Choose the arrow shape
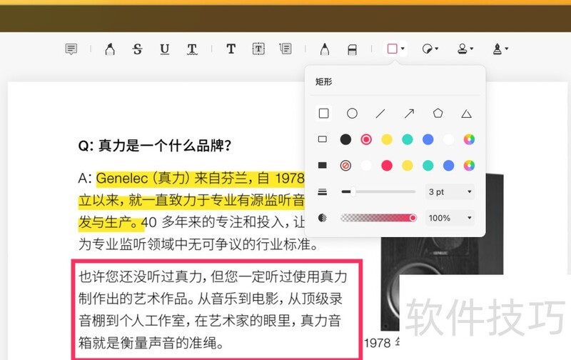 point(409,114)
